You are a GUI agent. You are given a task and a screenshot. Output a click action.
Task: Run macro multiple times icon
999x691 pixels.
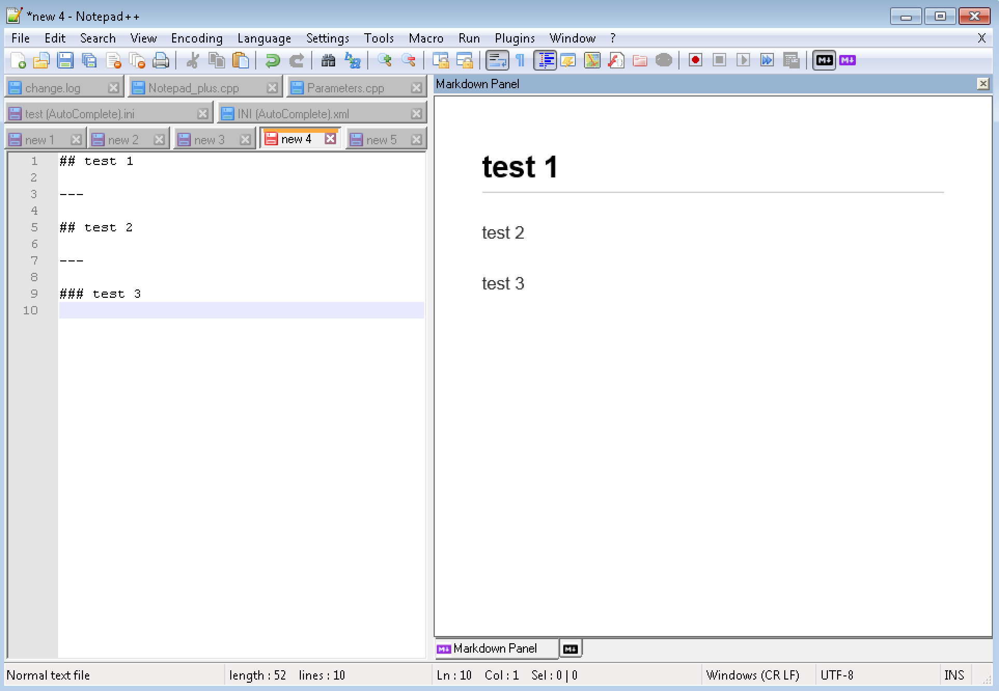pyautogui.click(x=767, y=61)
